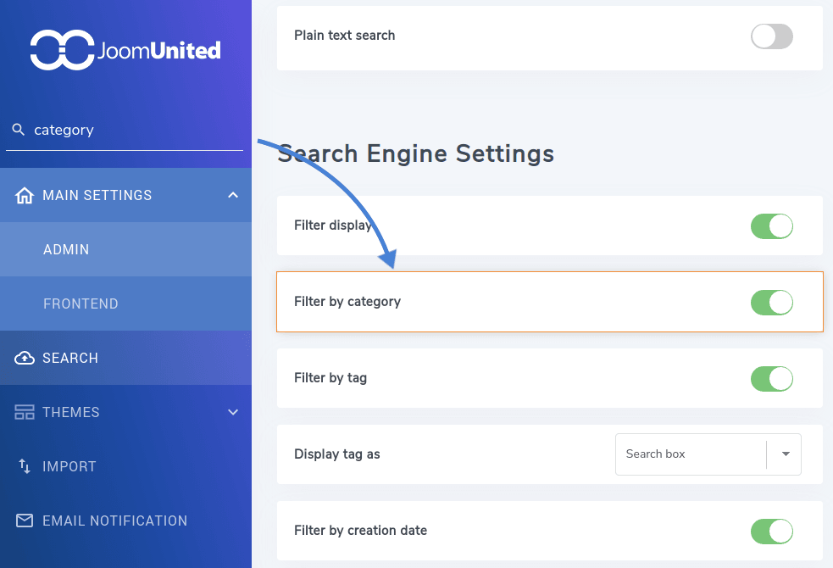The height and width of the screenshot is (568, 833).
Task: Open the Admin submenu item
Action: 66,249
